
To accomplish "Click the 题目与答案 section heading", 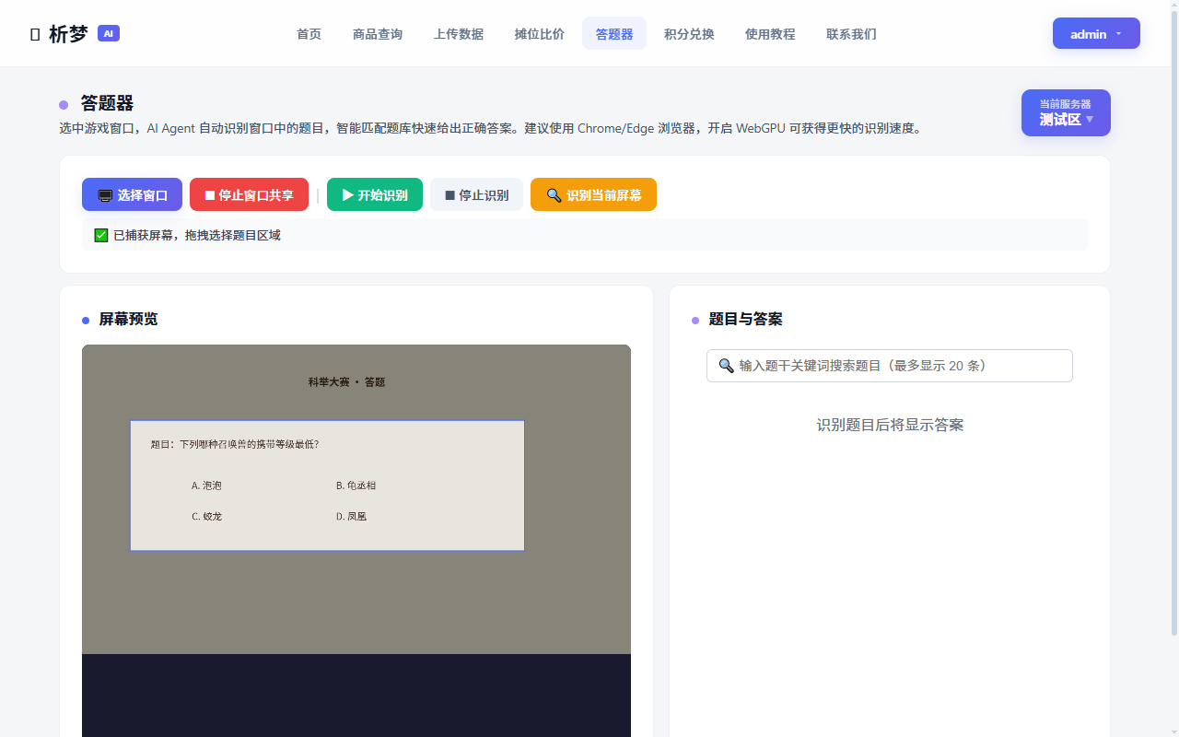I will click(x=745, y=319).
